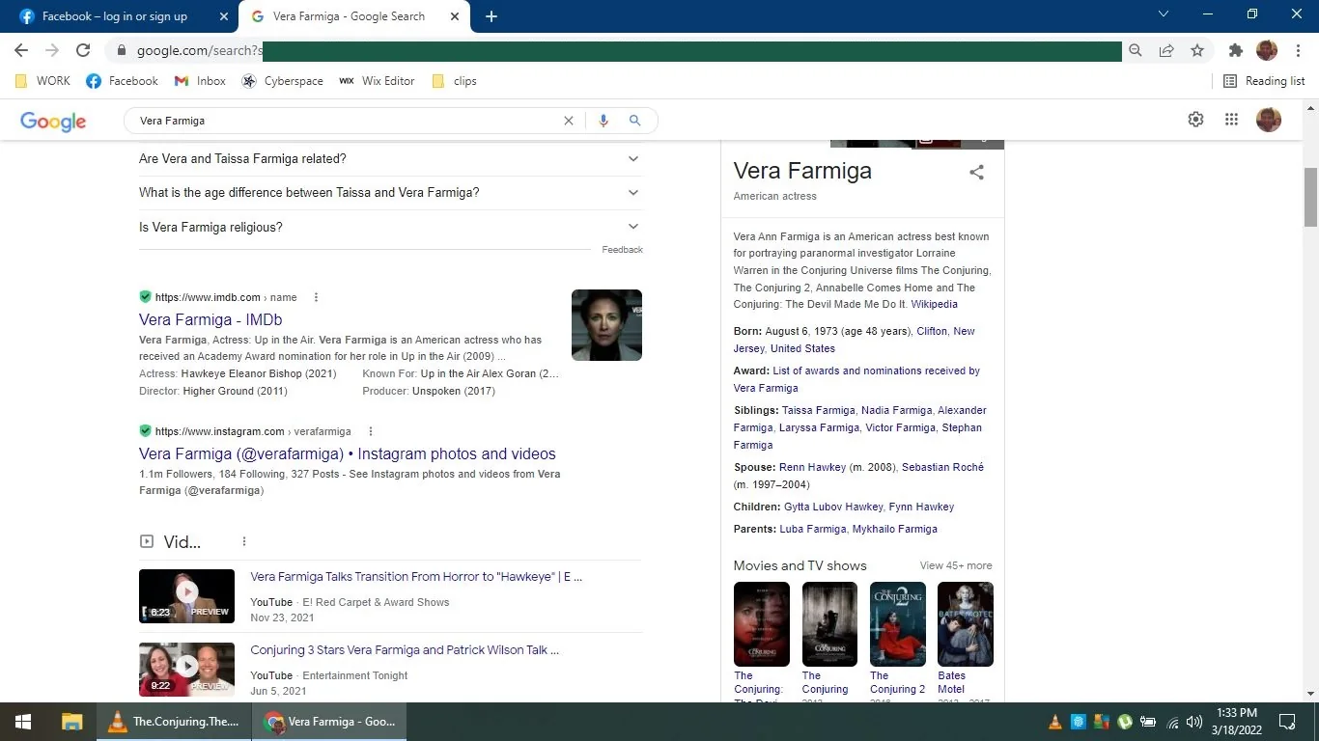Open the Vera Farmiga - IMDb result
Screen dimensions: 1319x741
tap(210, 319)
